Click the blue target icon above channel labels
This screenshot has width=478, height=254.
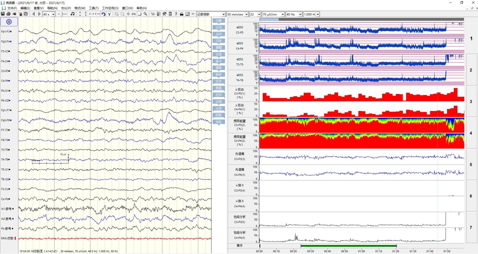point(9,22)
